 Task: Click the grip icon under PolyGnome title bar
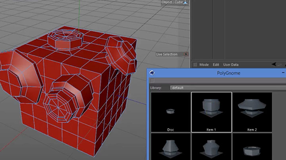(x=153, y=81)
